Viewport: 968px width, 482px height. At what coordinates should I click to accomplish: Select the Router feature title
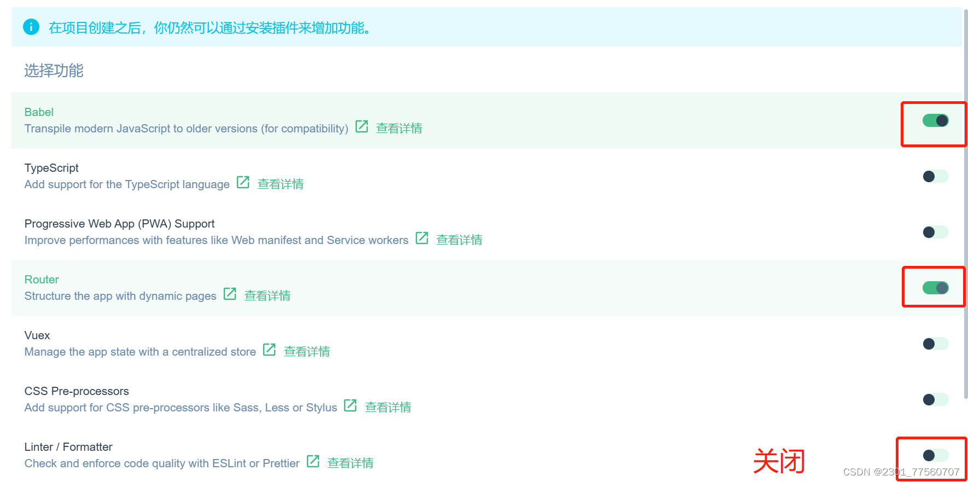(42, 280)
